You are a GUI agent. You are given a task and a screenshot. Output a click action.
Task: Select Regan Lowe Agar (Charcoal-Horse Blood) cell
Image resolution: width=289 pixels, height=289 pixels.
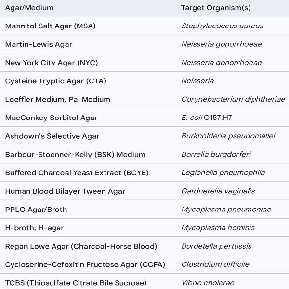81,246
